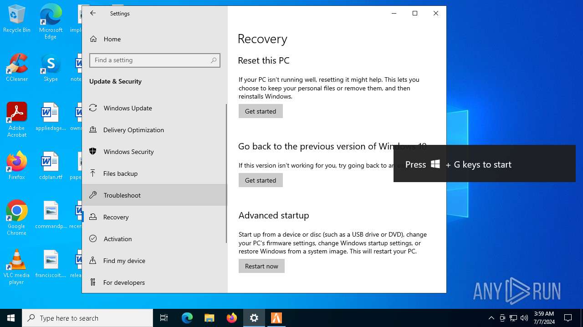The height and width of the screenshot is (327, 583).
Task: Open CCleaner desktop shortcut
Action: (17, 68)
